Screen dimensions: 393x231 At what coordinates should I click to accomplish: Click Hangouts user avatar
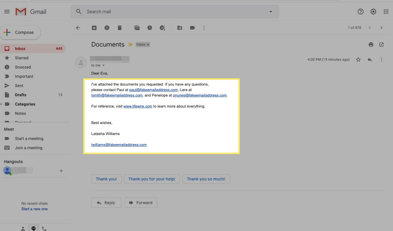7,171
